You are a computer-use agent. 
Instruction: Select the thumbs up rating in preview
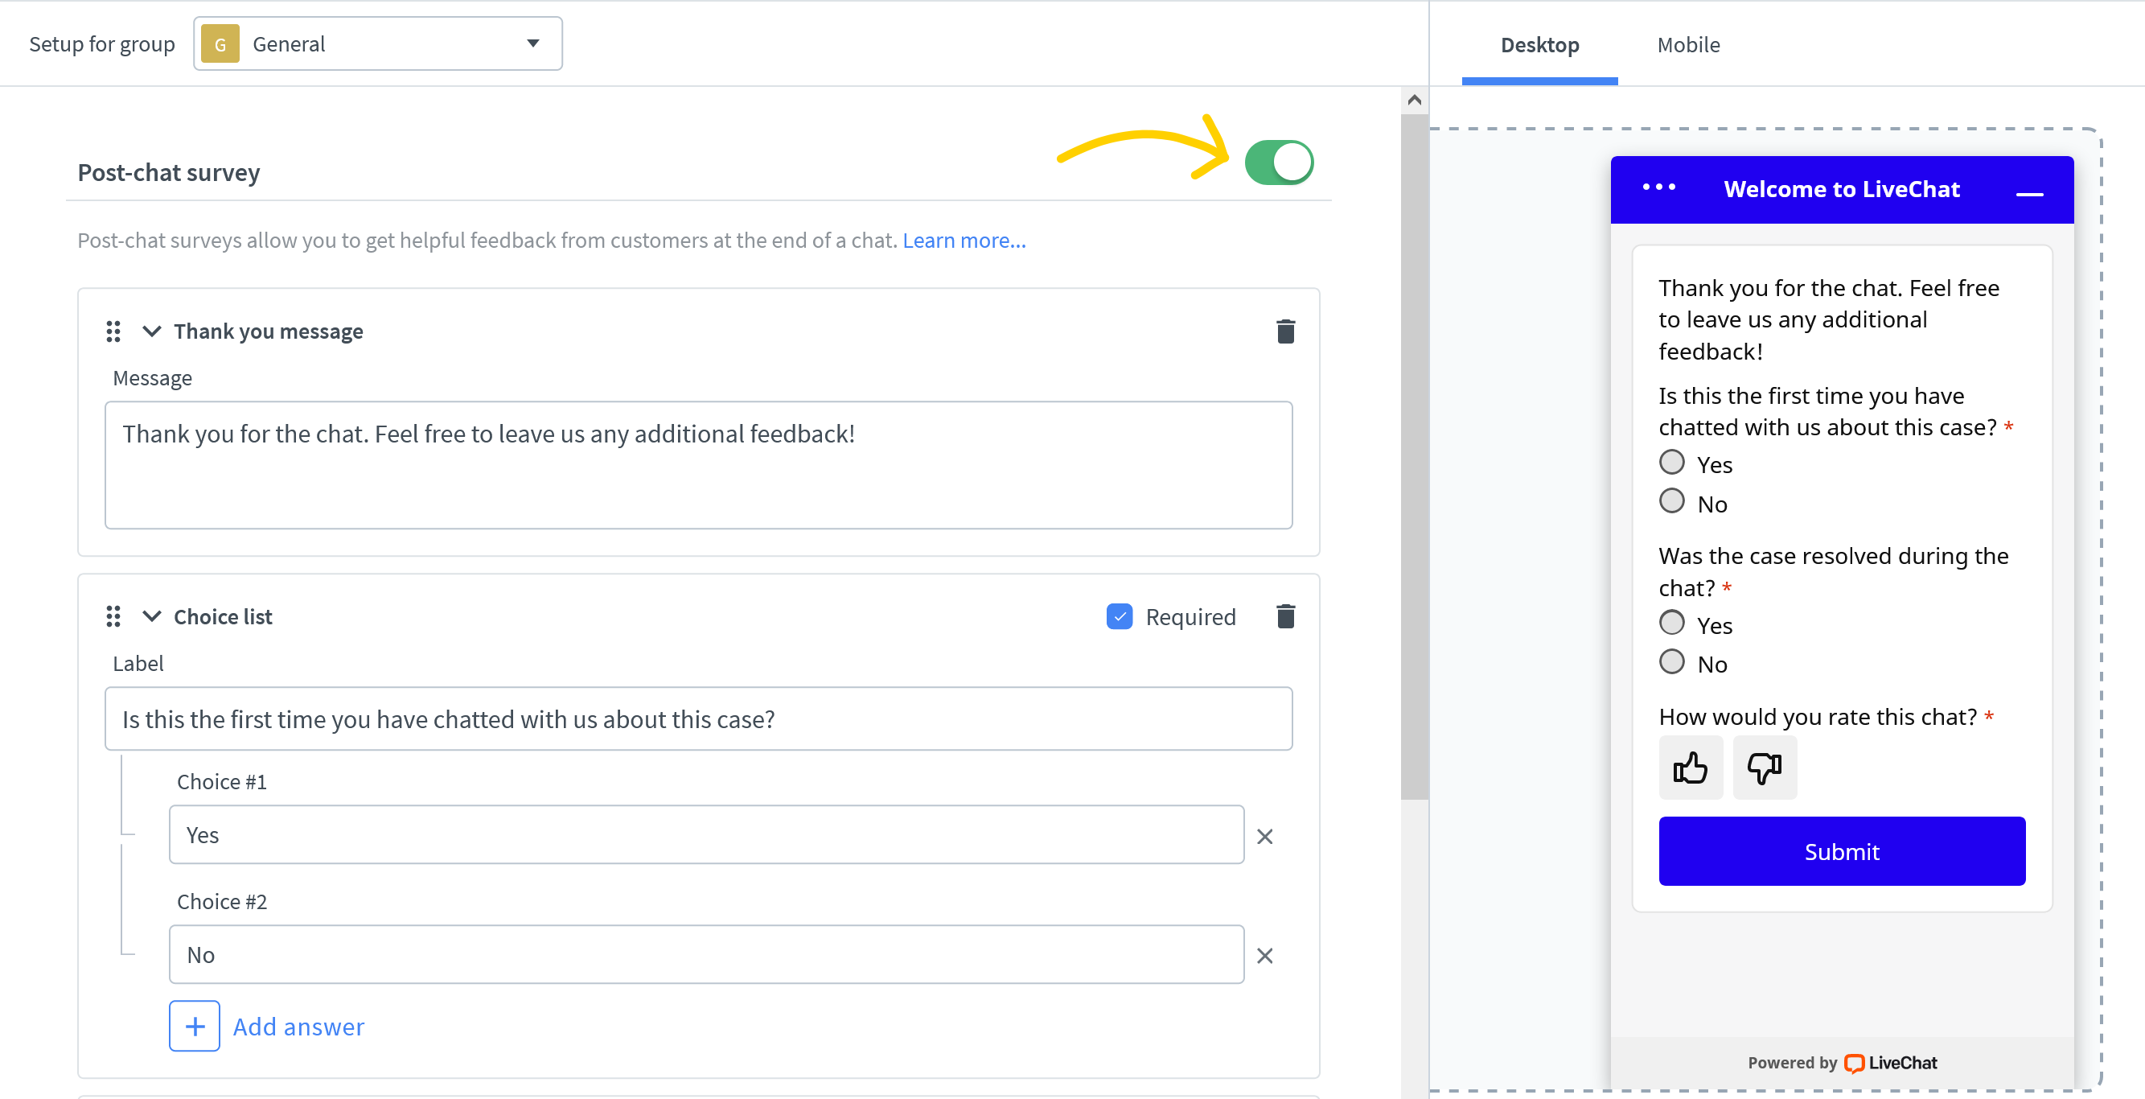[1691, 768]
